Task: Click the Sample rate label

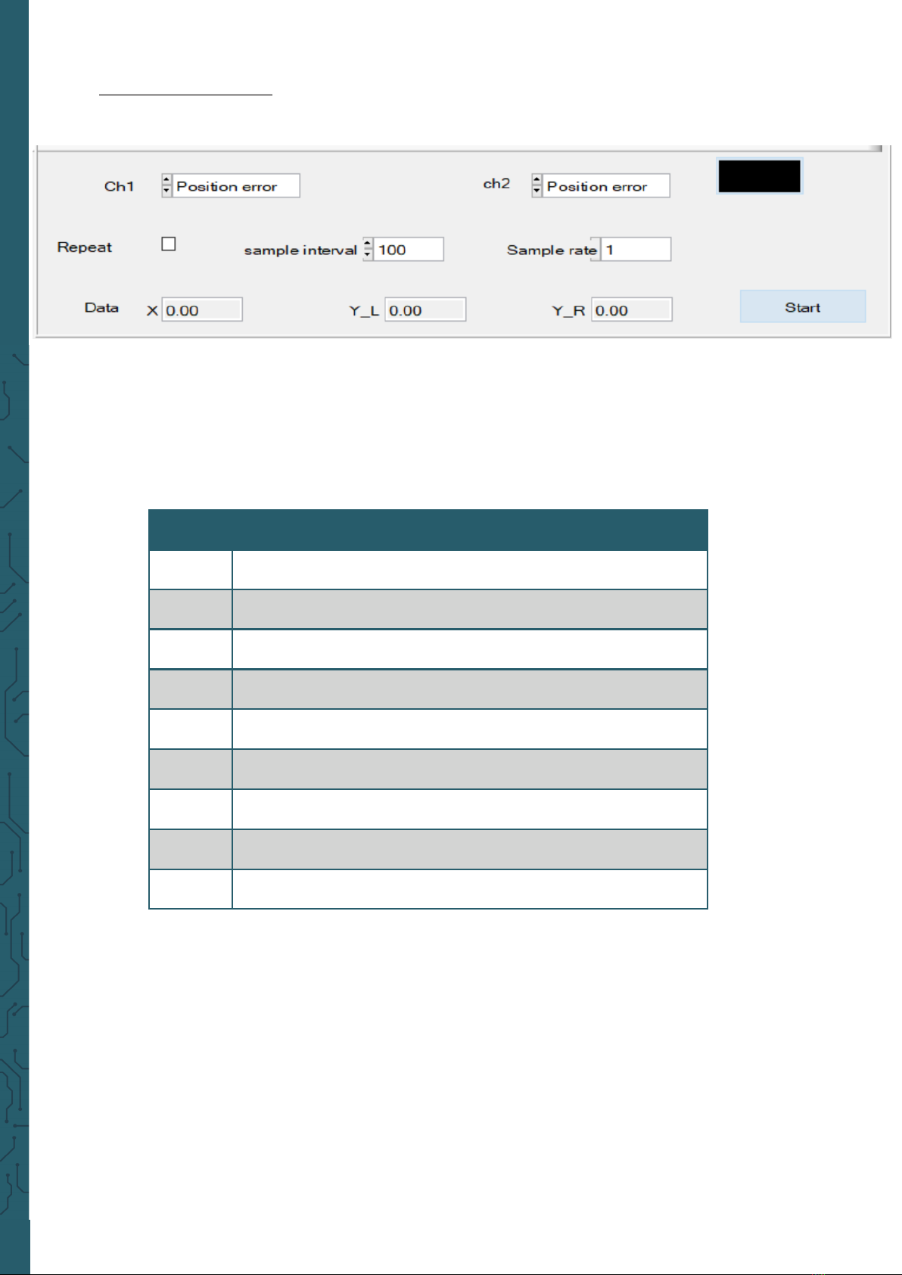Action: coord(552,250)
